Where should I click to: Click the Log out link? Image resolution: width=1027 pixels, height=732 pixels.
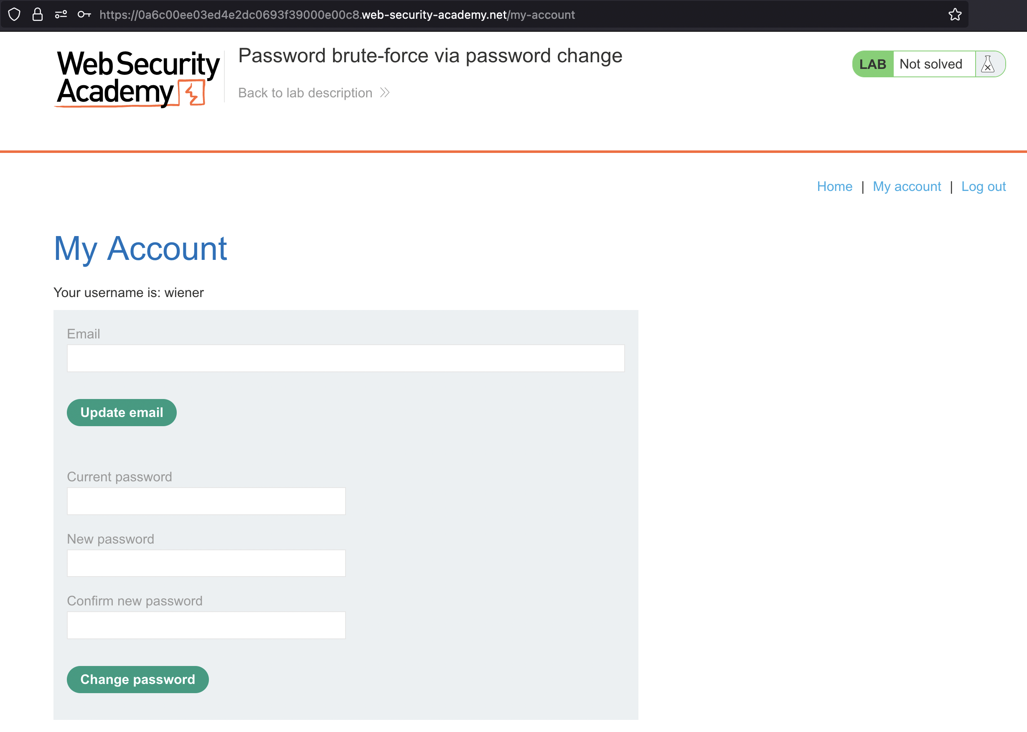click(x=983, y=187)
